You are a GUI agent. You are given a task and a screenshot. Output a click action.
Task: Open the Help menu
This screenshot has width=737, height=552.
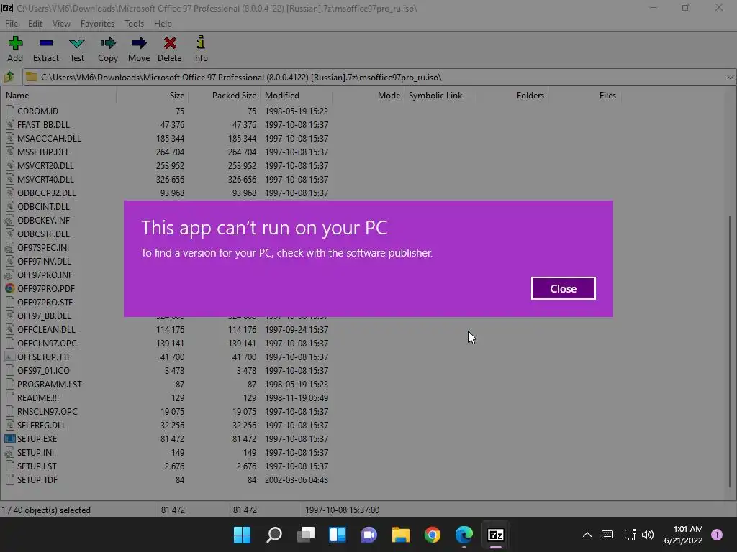point(163,24)
